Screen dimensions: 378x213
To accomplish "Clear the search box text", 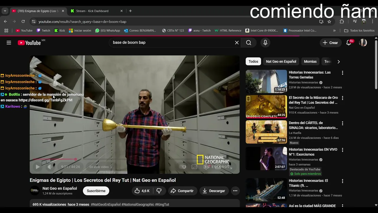I will click(x=237, y=43).
